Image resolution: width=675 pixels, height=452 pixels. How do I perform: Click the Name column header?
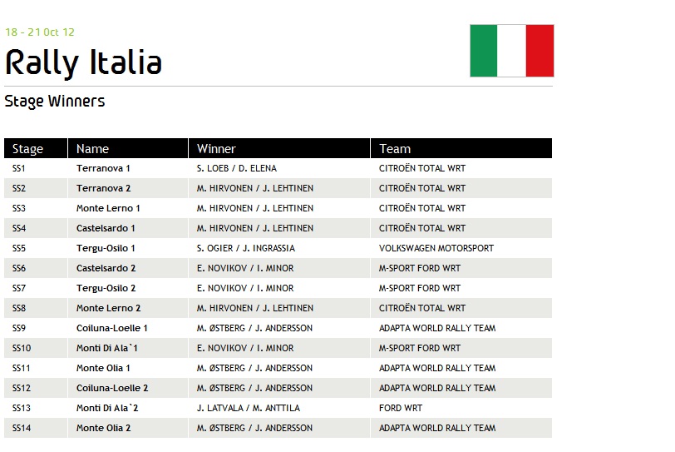(92, 149)
